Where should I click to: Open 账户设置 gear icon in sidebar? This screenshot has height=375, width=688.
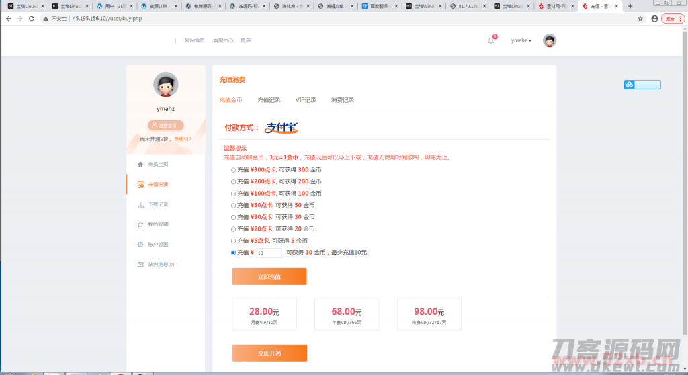click(x=140, y=245)
